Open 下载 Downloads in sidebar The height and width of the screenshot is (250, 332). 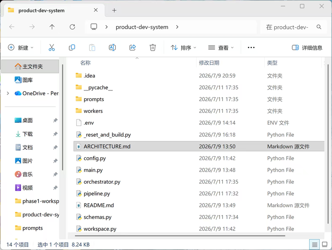(24, 134)
